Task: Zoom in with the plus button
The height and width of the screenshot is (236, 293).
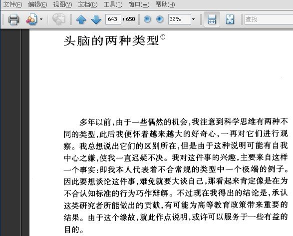Action: tap(160, 19)
